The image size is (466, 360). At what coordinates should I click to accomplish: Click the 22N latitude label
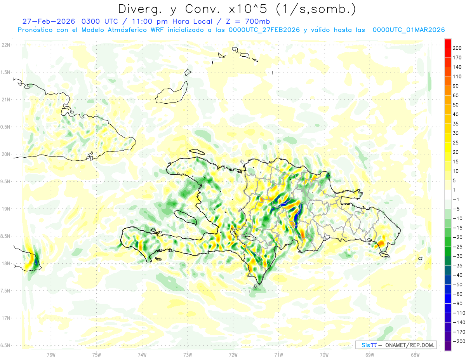(6, 45)
